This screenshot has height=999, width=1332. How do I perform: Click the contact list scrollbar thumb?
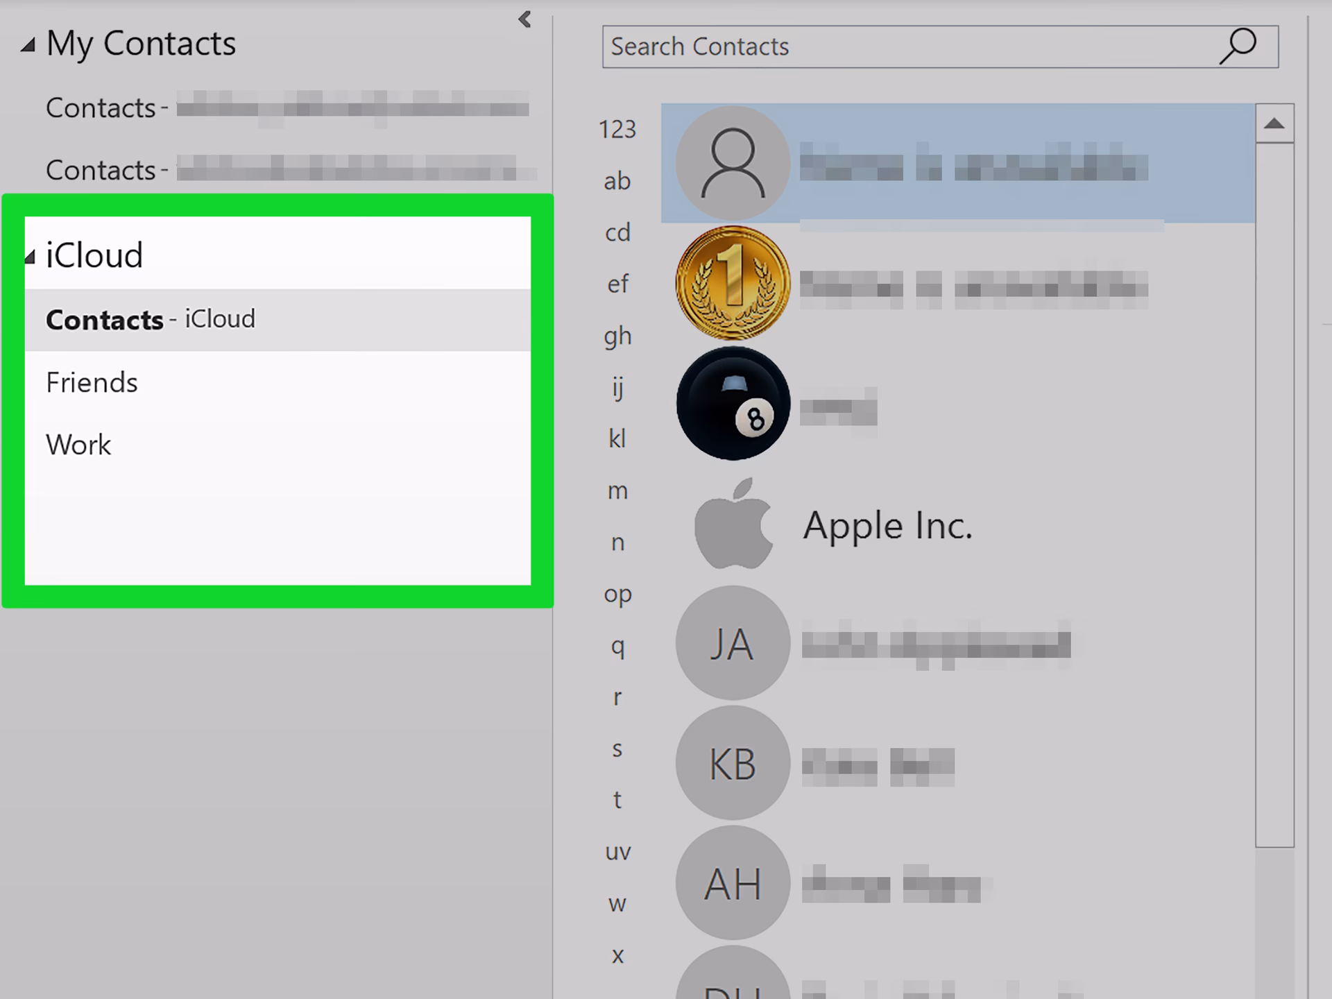coord(1274,495)
